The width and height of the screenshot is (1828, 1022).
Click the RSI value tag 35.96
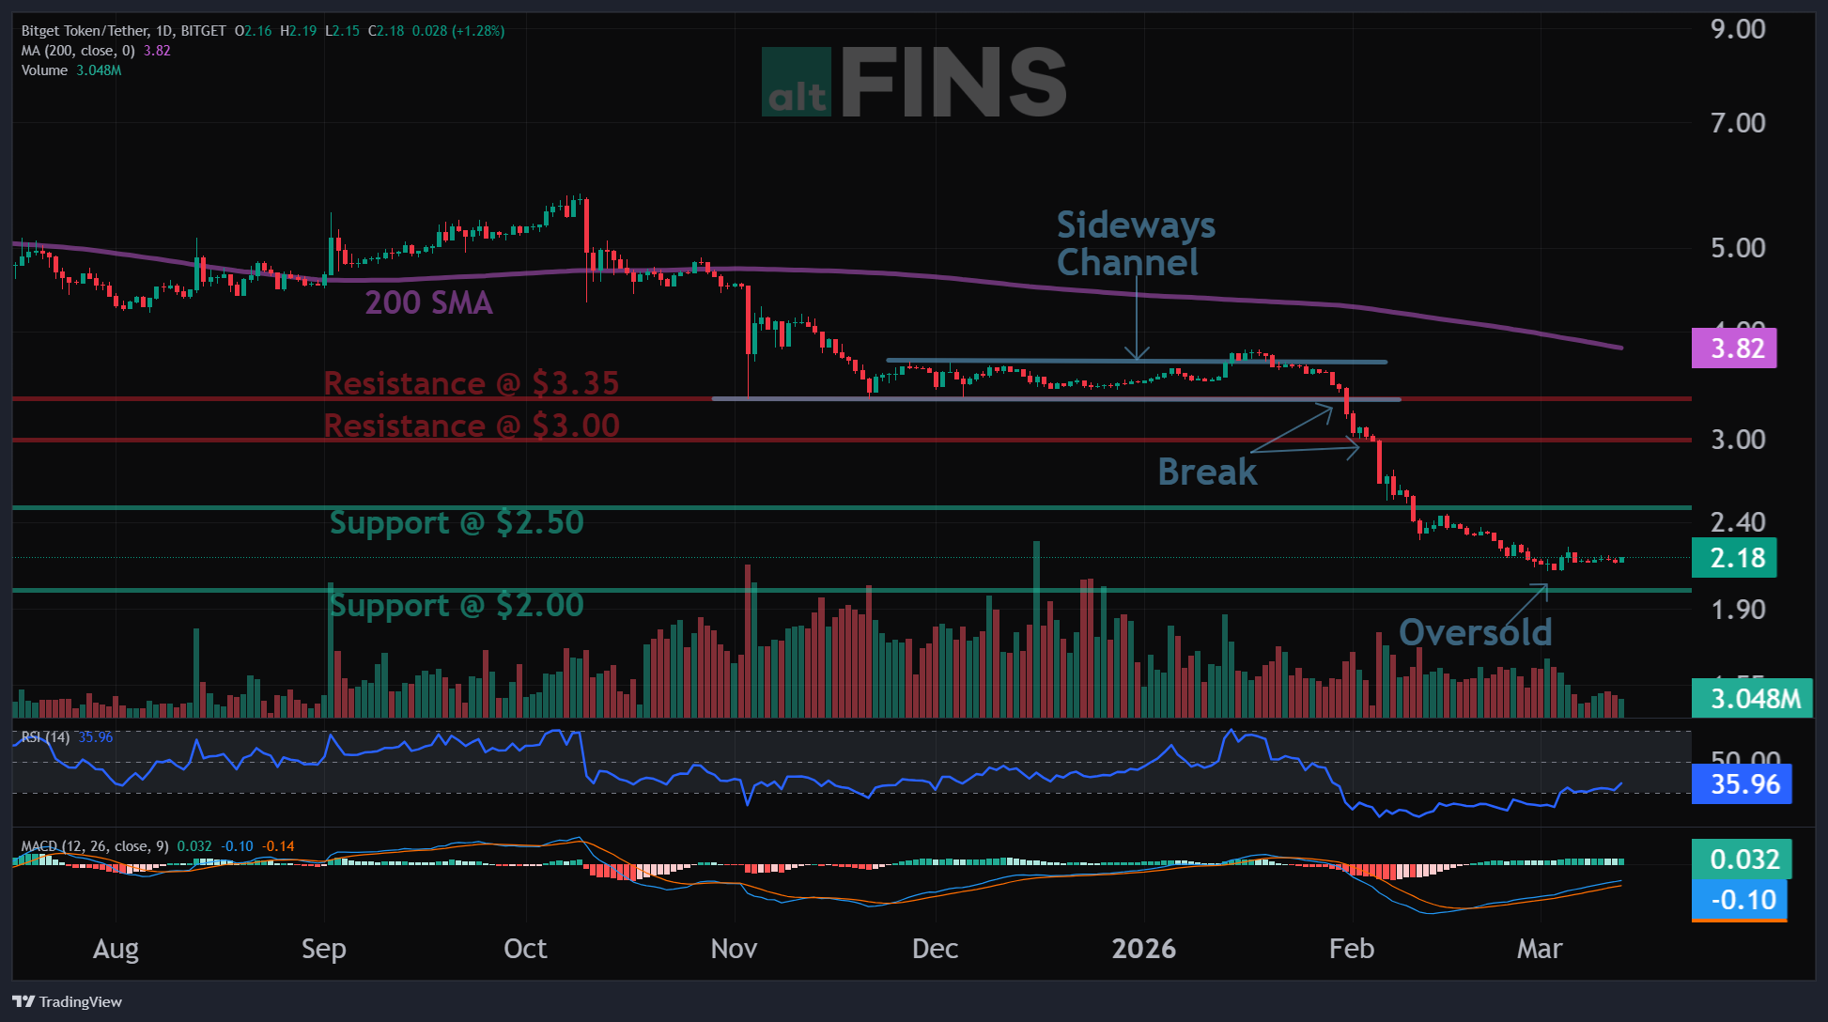click(x=1741, y=784)
